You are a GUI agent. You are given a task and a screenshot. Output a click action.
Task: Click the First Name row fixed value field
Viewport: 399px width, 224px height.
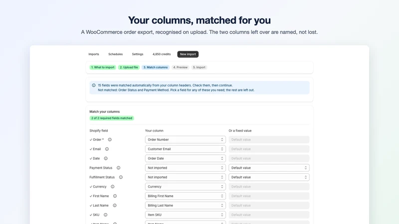269,196
